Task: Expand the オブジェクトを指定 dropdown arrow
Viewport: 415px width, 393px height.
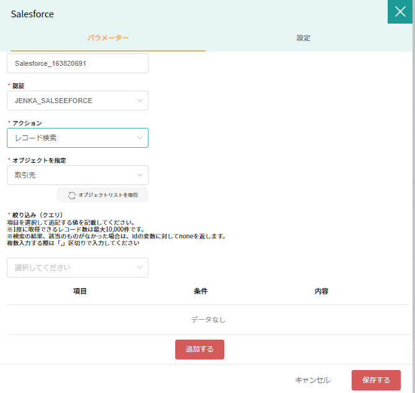Action: coord(140,175)
